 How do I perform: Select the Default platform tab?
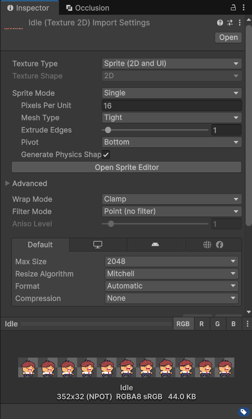point(40,245)
